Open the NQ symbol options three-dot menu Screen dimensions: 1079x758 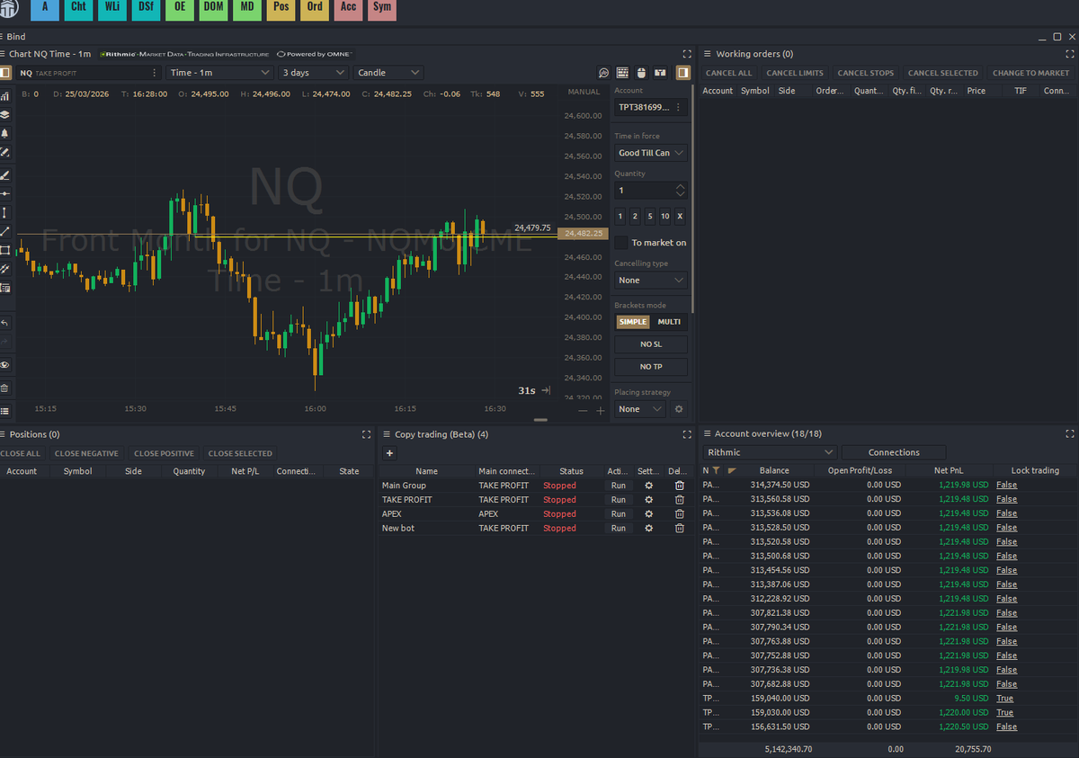tap(155, 73)
